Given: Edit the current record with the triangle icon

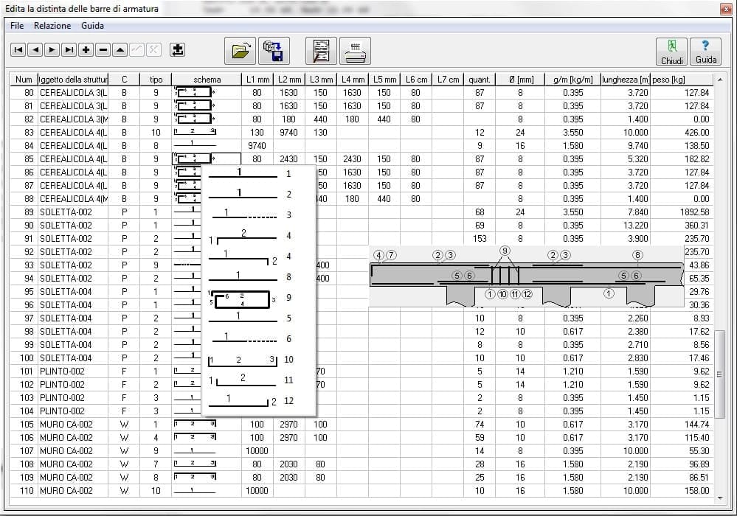Looking at the screenshot, I should (118, 50).
